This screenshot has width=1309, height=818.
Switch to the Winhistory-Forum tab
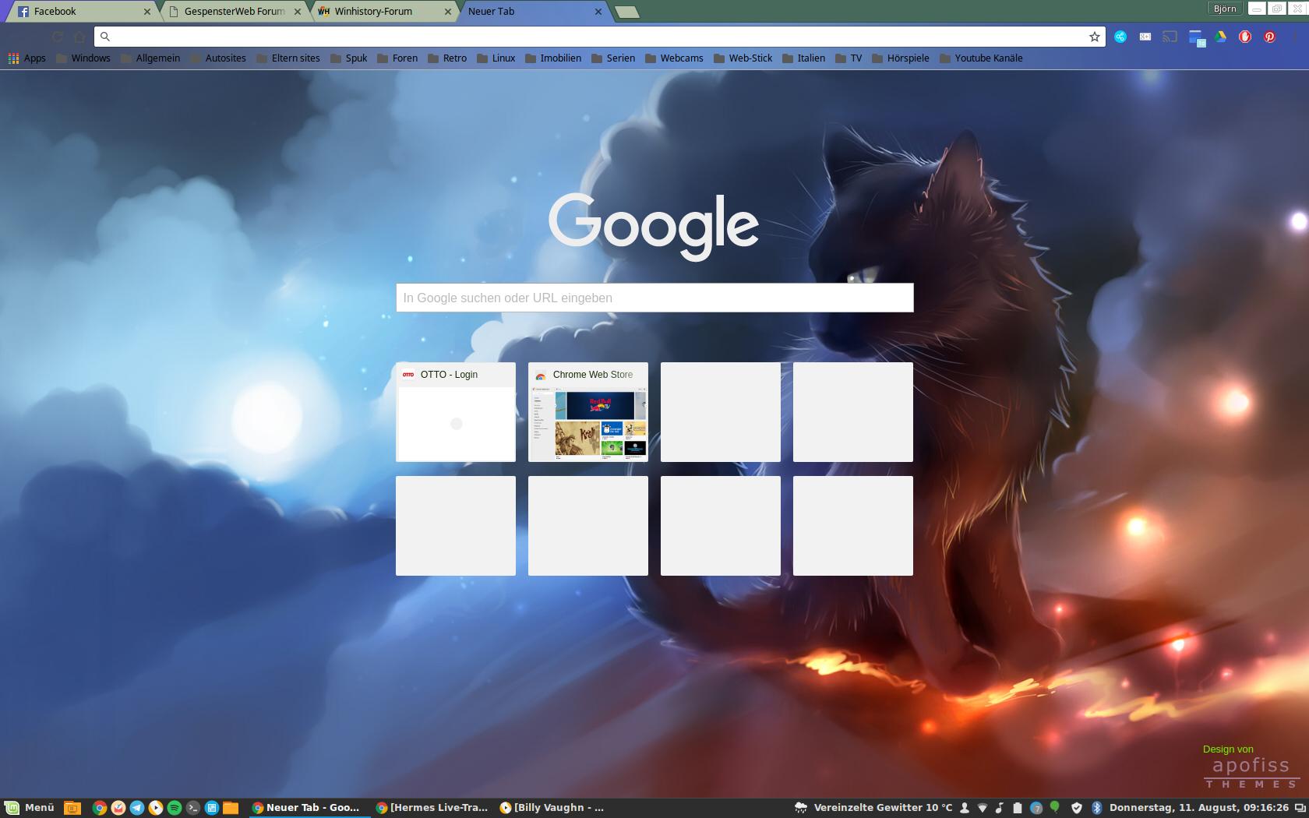[378, 12]
